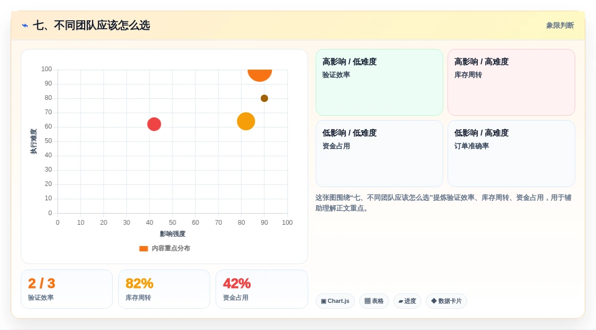Image resolution: width=596 pixels, height=330 pixels.
Task: Click the Chart.js tag's square icon
Action: [x=324, y=301]
